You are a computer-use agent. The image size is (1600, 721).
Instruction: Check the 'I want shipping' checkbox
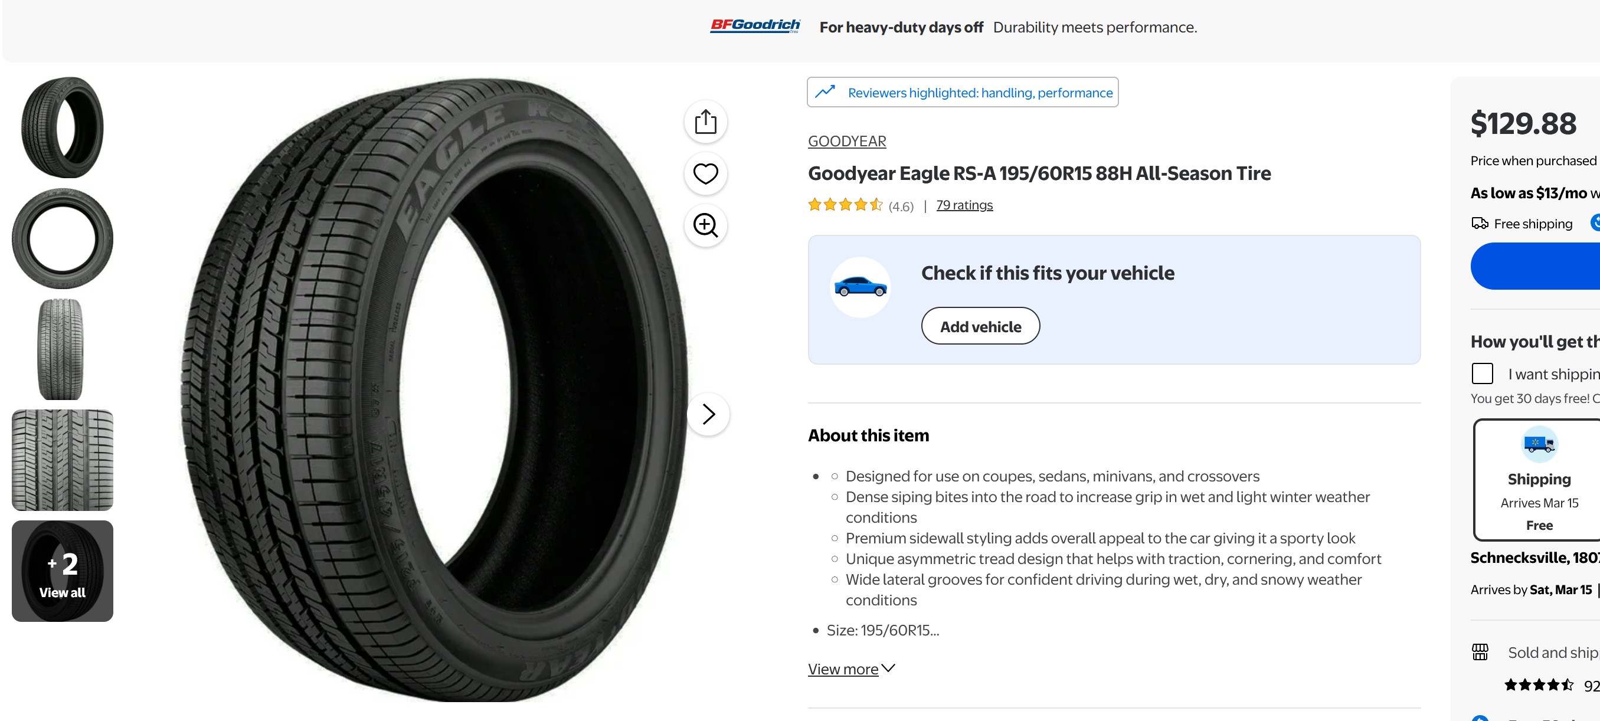(1482, 373)
